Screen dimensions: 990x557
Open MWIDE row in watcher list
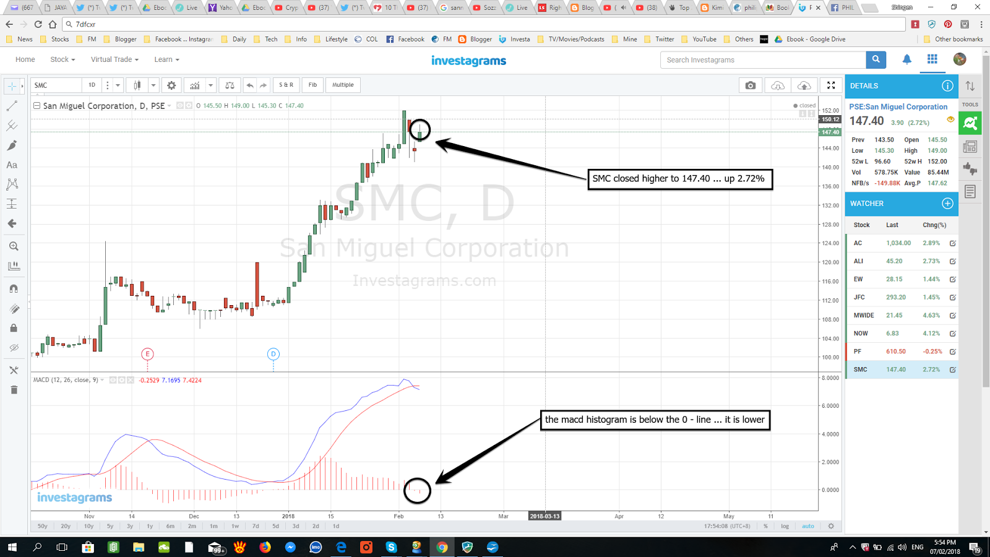click(902, 316)
